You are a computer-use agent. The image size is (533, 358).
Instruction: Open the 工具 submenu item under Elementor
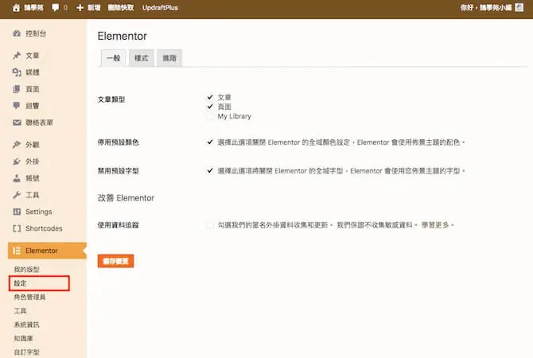click(20, 311)
